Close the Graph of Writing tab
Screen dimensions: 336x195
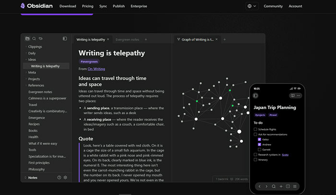point(216,39)
